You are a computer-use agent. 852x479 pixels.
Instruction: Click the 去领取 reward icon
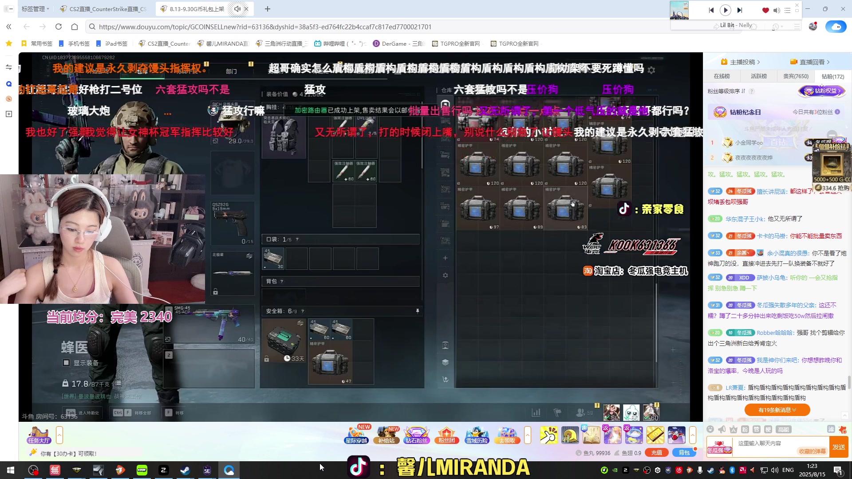point(507,435)
